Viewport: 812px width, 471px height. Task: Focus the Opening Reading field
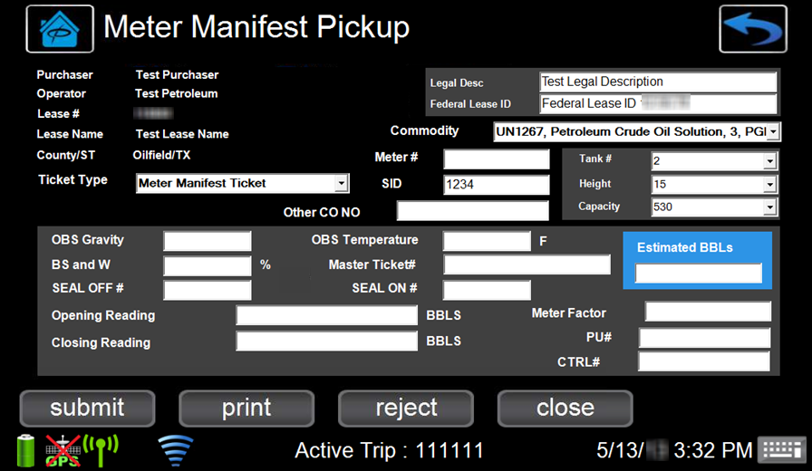point(326,315)
